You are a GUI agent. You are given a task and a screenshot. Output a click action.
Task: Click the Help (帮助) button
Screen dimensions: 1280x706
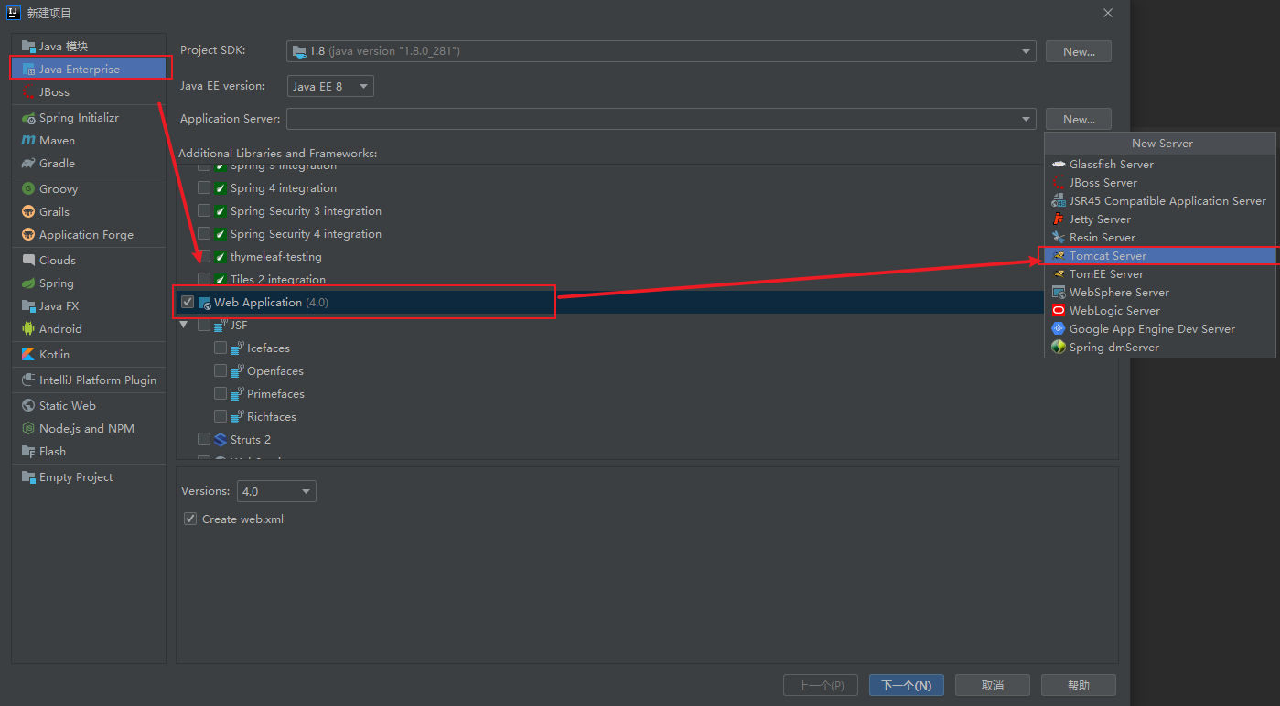pos(1079,685)
